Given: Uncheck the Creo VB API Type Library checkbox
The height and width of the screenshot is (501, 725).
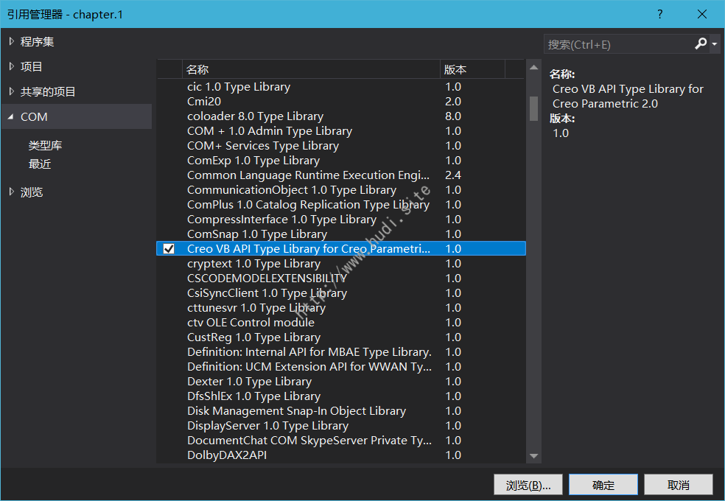Looking at the screenshot, I should click(169, 248).
